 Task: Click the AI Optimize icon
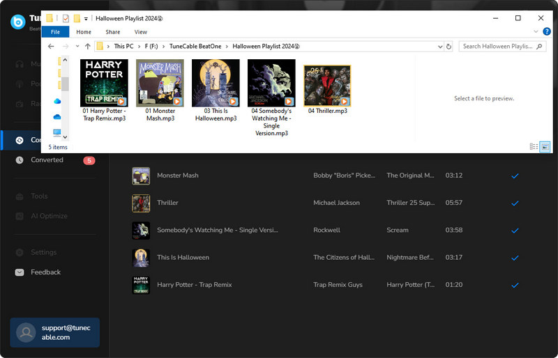click(20, 216)
